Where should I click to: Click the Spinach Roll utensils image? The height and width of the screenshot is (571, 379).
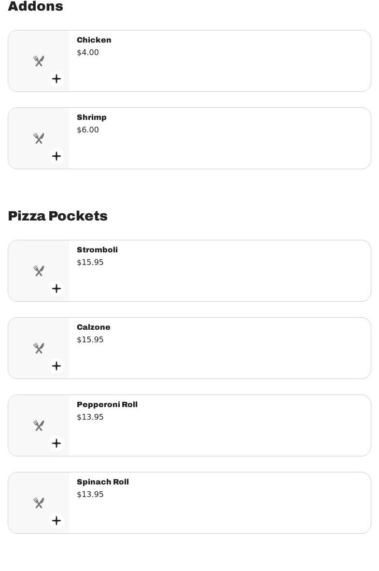pyautogui.click(x=39, y=503)
